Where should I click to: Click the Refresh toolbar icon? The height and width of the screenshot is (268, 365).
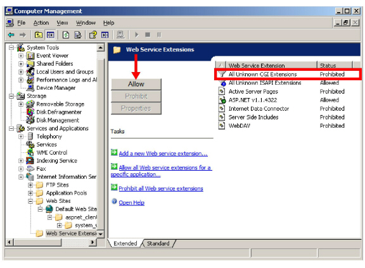coord(66,35)
